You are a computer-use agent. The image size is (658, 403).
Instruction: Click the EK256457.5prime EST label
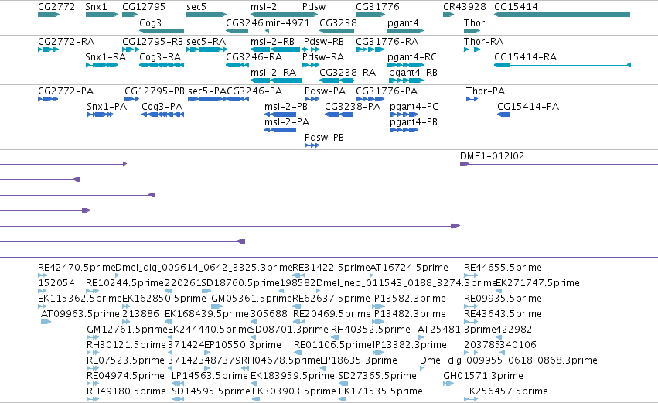coord(506,391)
